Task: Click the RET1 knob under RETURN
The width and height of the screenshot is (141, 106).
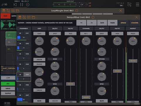Action: 102,66
